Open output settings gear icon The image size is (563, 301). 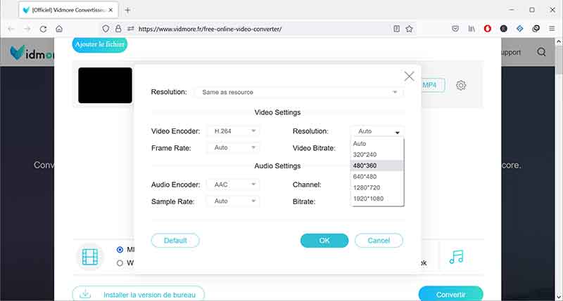(x=461, y=85)
